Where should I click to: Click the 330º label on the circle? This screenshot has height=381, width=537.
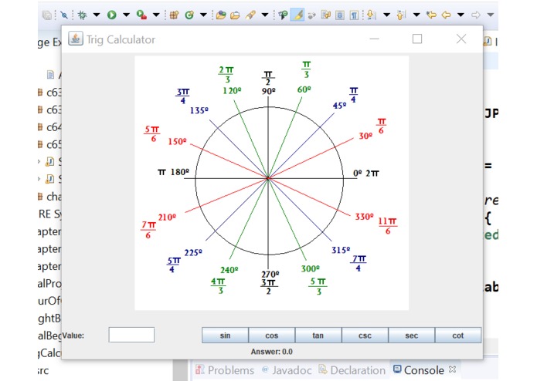point(364,217)
